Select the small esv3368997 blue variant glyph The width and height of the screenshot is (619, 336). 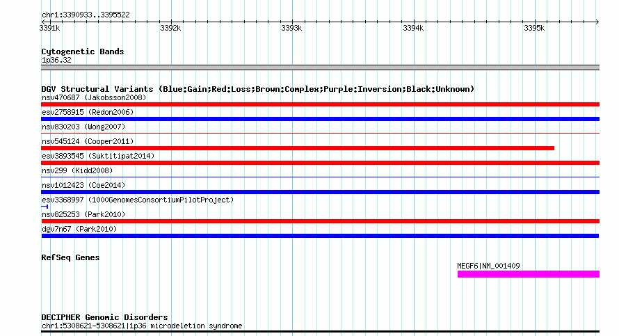(x=45, y=207)
